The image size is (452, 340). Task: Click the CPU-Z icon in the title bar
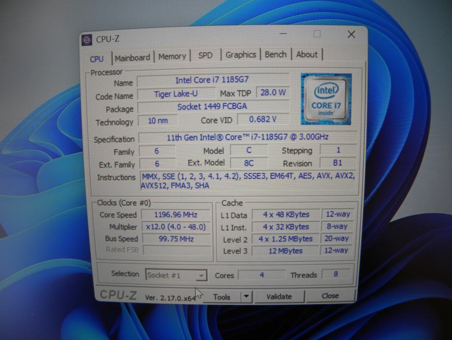coord(87,40)
